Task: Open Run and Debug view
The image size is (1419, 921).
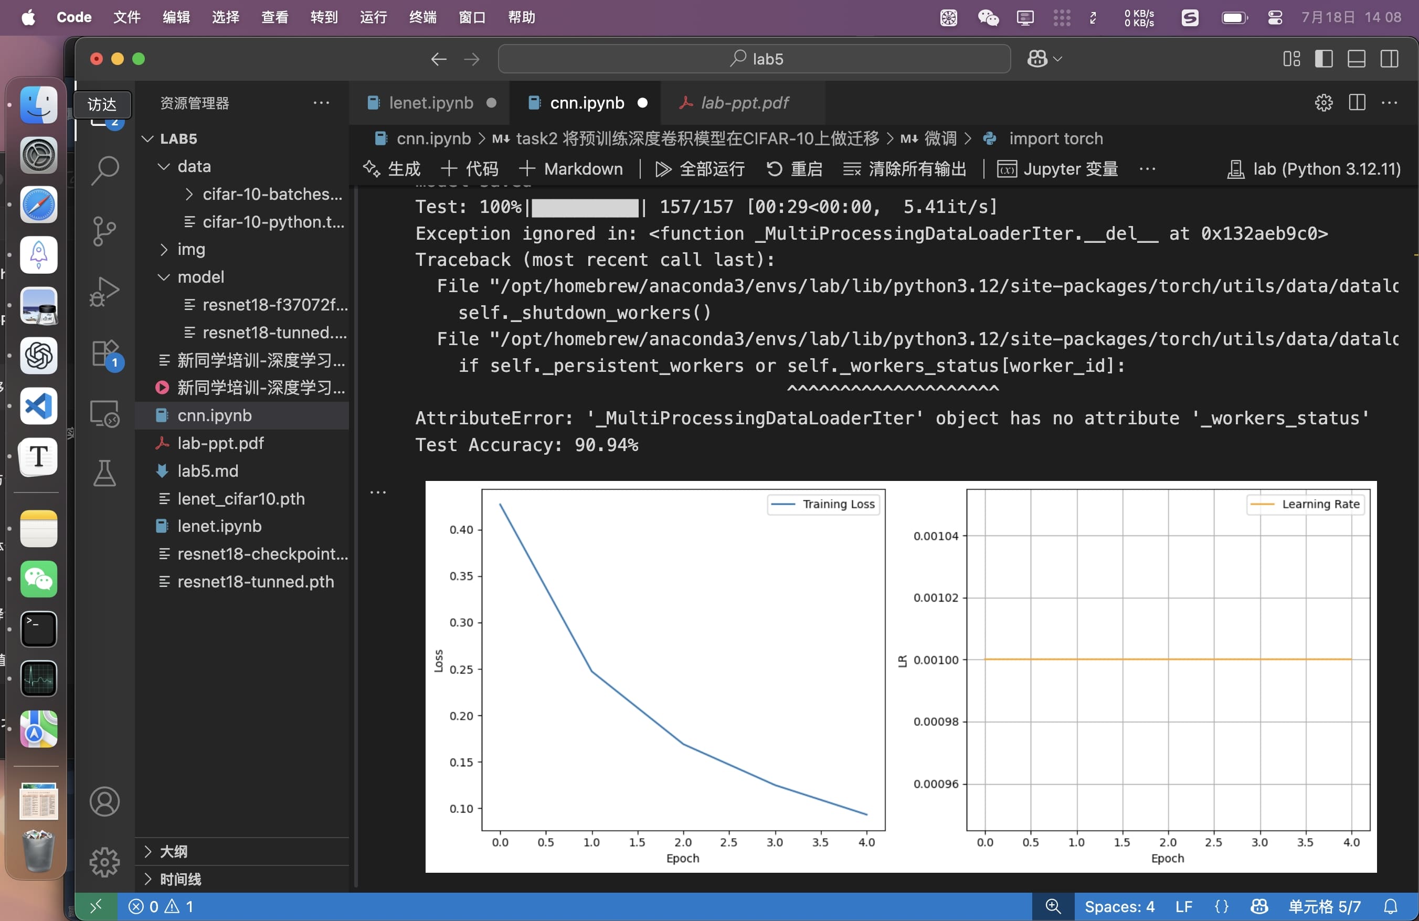Action: [105, 292]
